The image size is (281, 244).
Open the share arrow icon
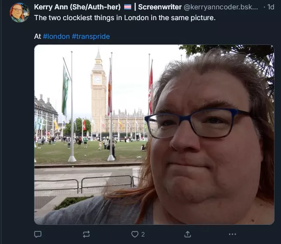pos(188,234)
